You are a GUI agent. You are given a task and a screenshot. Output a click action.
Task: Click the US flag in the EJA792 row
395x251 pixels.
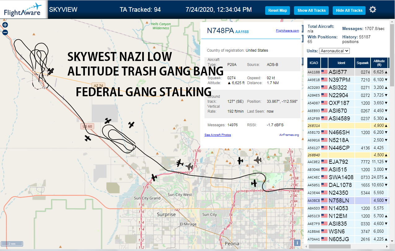coord(324,162)
